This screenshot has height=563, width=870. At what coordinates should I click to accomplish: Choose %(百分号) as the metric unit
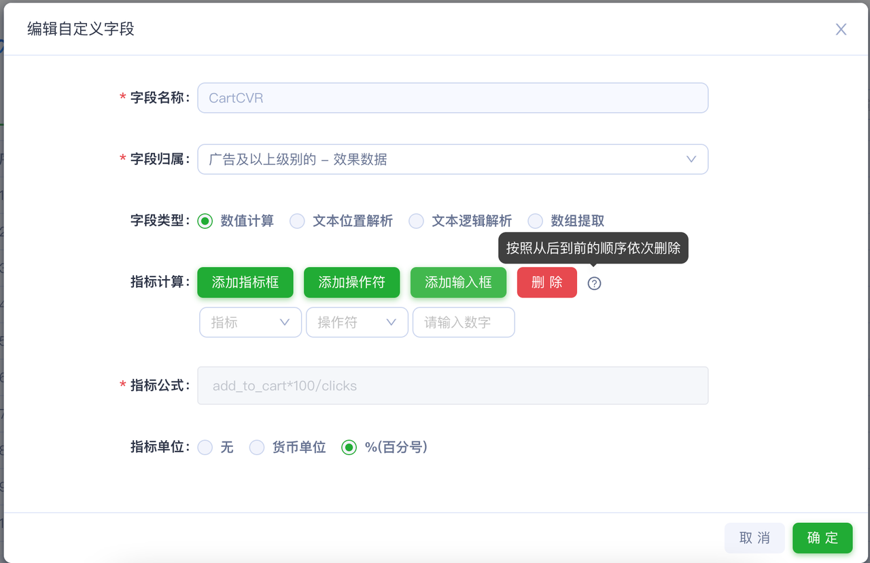[x=349, y=448]
